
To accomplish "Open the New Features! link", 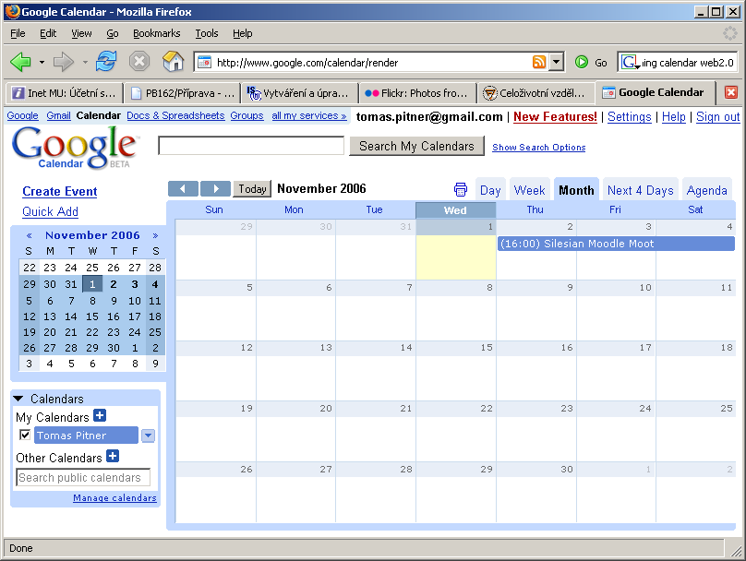I will (555, 116).
